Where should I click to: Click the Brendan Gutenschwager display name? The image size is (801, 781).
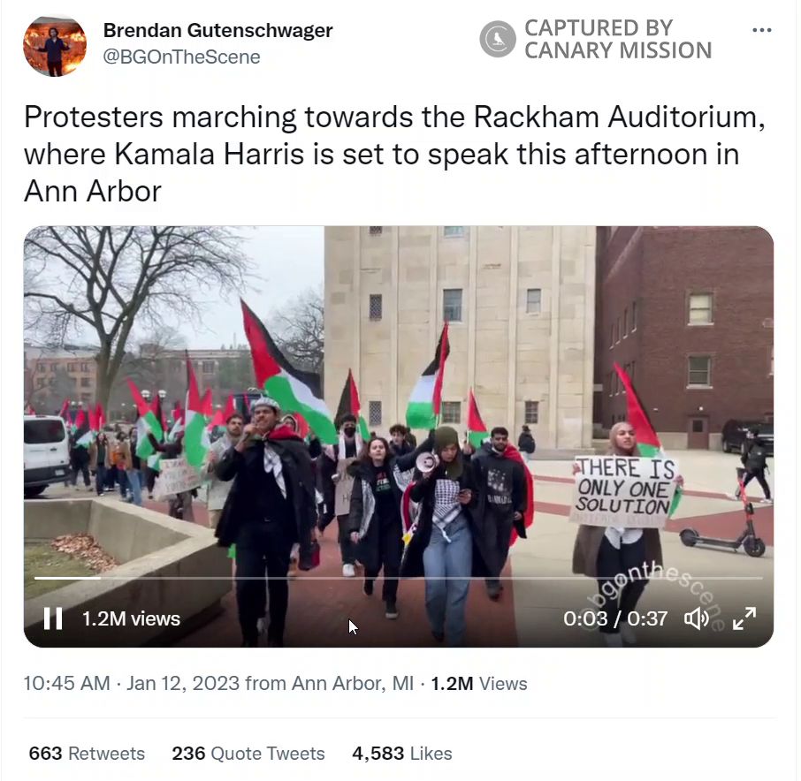tap(217, 30)
